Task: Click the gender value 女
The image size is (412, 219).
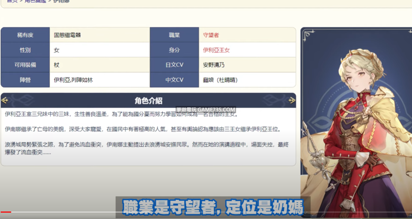Action: point(57,50)
